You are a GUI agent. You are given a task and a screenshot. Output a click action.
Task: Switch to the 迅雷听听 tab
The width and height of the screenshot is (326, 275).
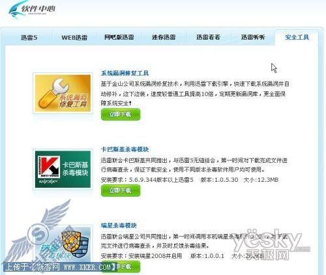point(253,37)
